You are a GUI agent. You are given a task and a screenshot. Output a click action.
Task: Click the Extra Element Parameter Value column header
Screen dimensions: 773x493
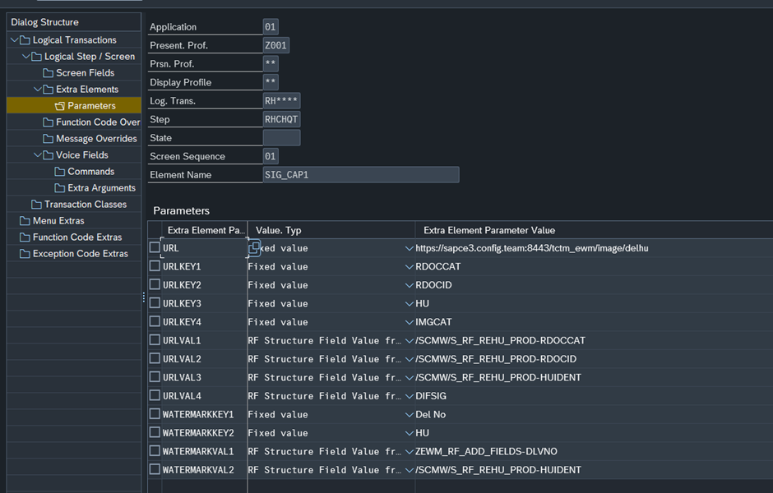489,230
